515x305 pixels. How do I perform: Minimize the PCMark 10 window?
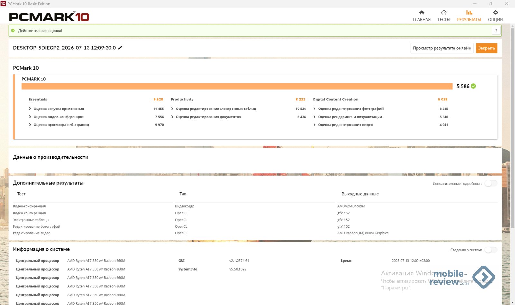point(475,4)
